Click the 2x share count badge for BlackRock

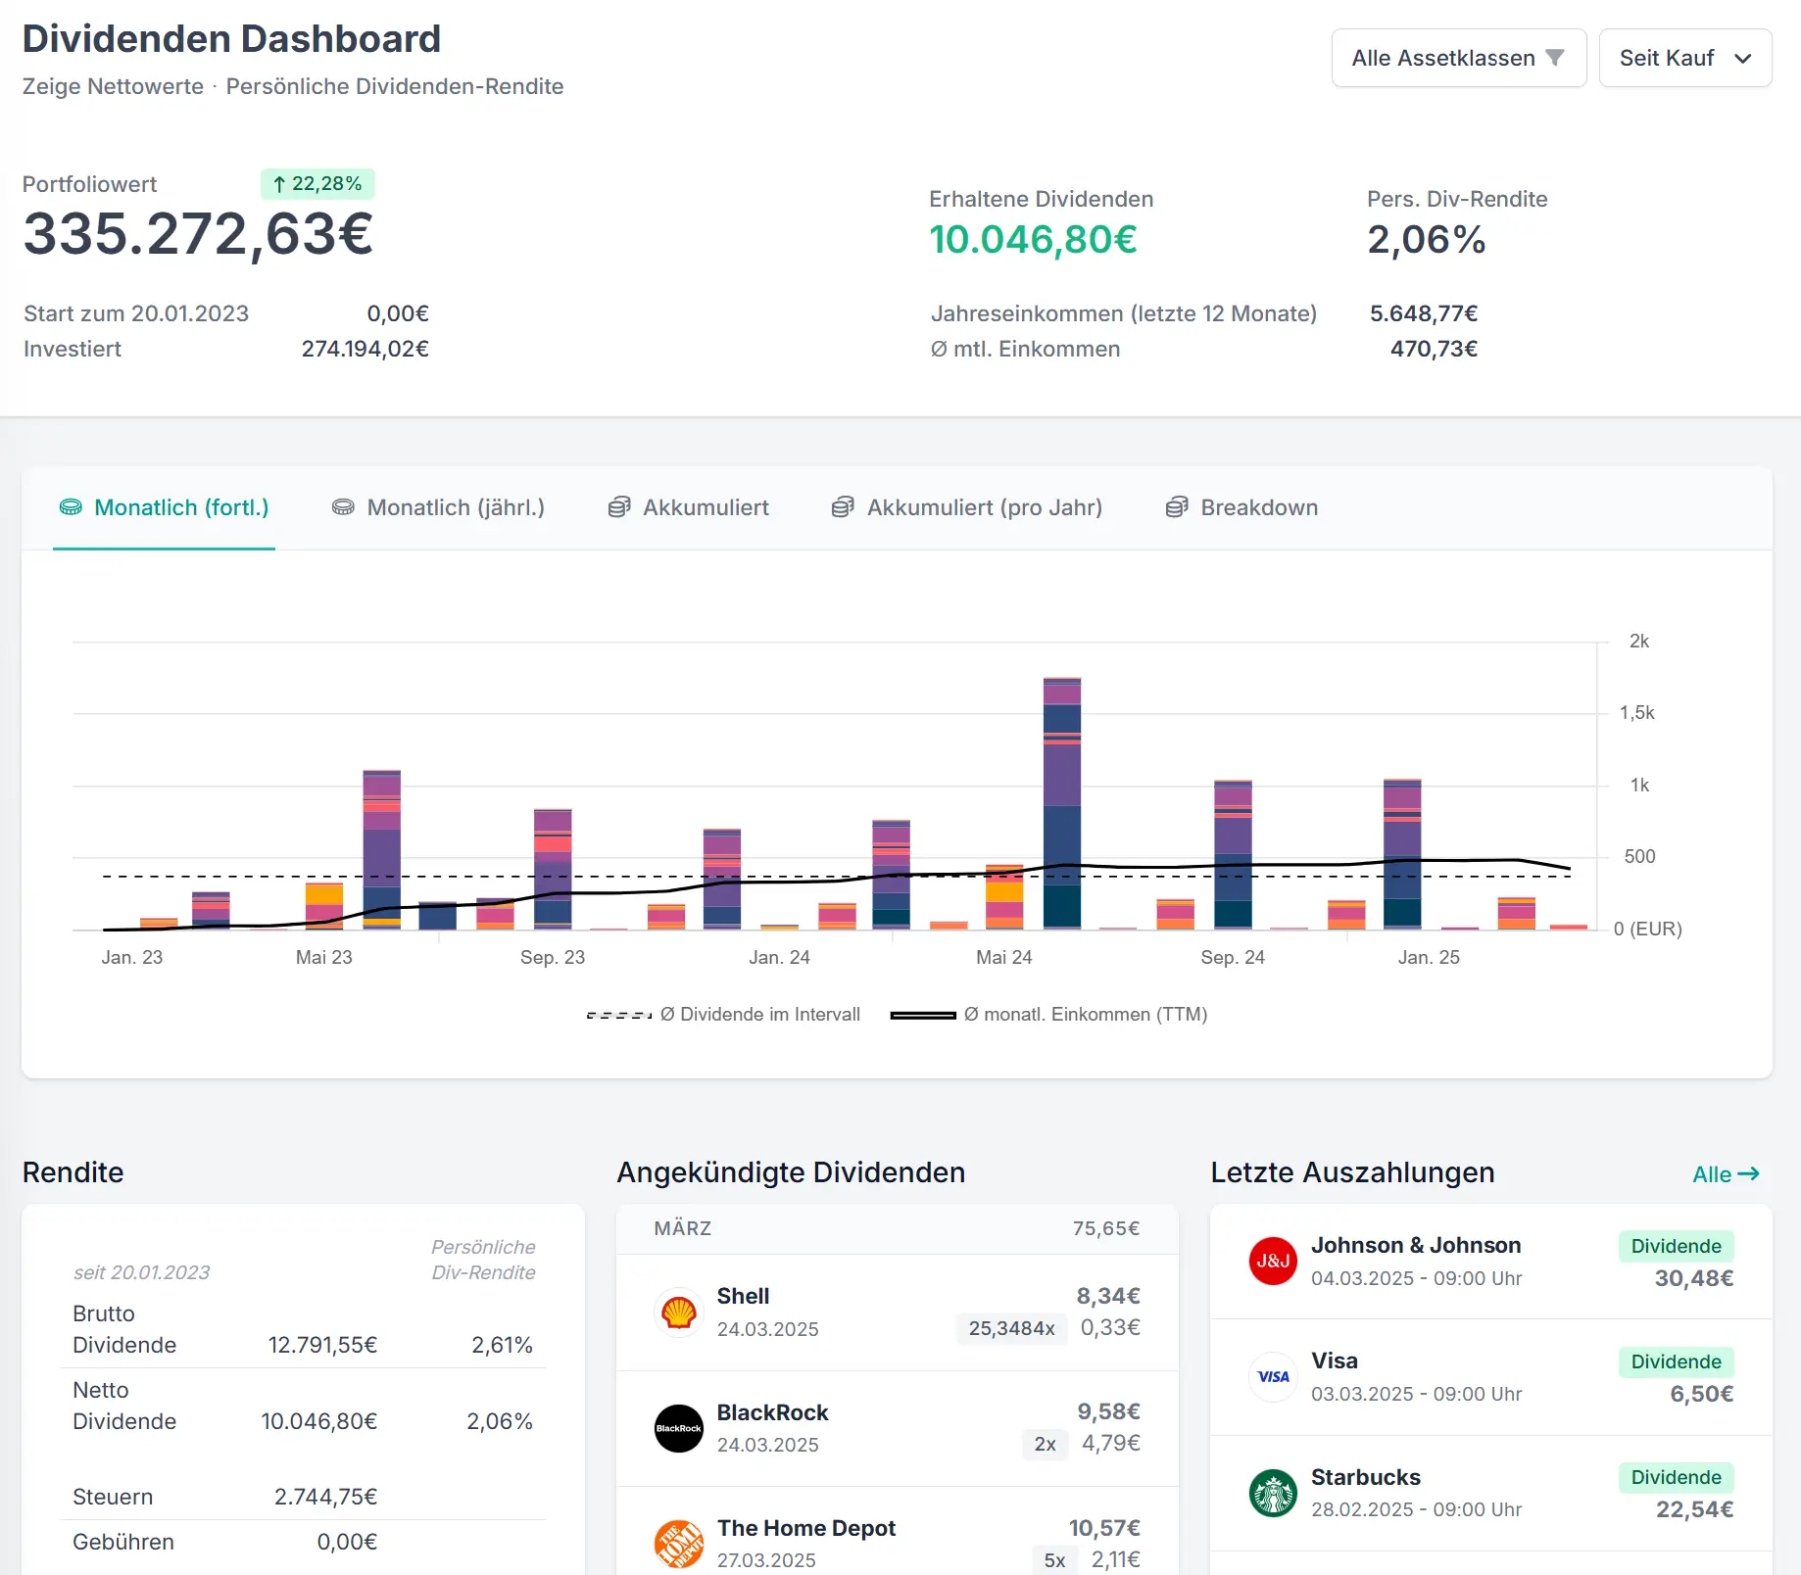1045,1444
